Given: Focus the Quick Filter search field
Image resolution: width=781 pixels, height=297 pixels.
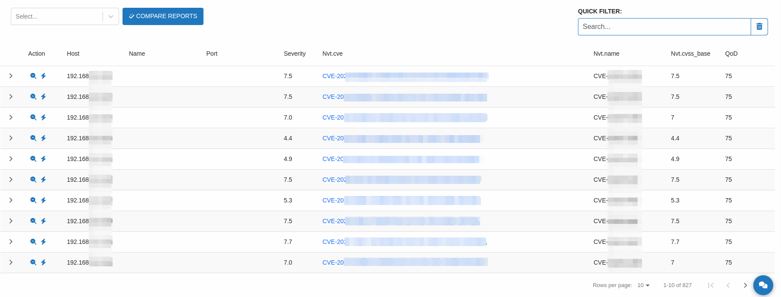Looking at the screenshot, I should pos(664,27).
